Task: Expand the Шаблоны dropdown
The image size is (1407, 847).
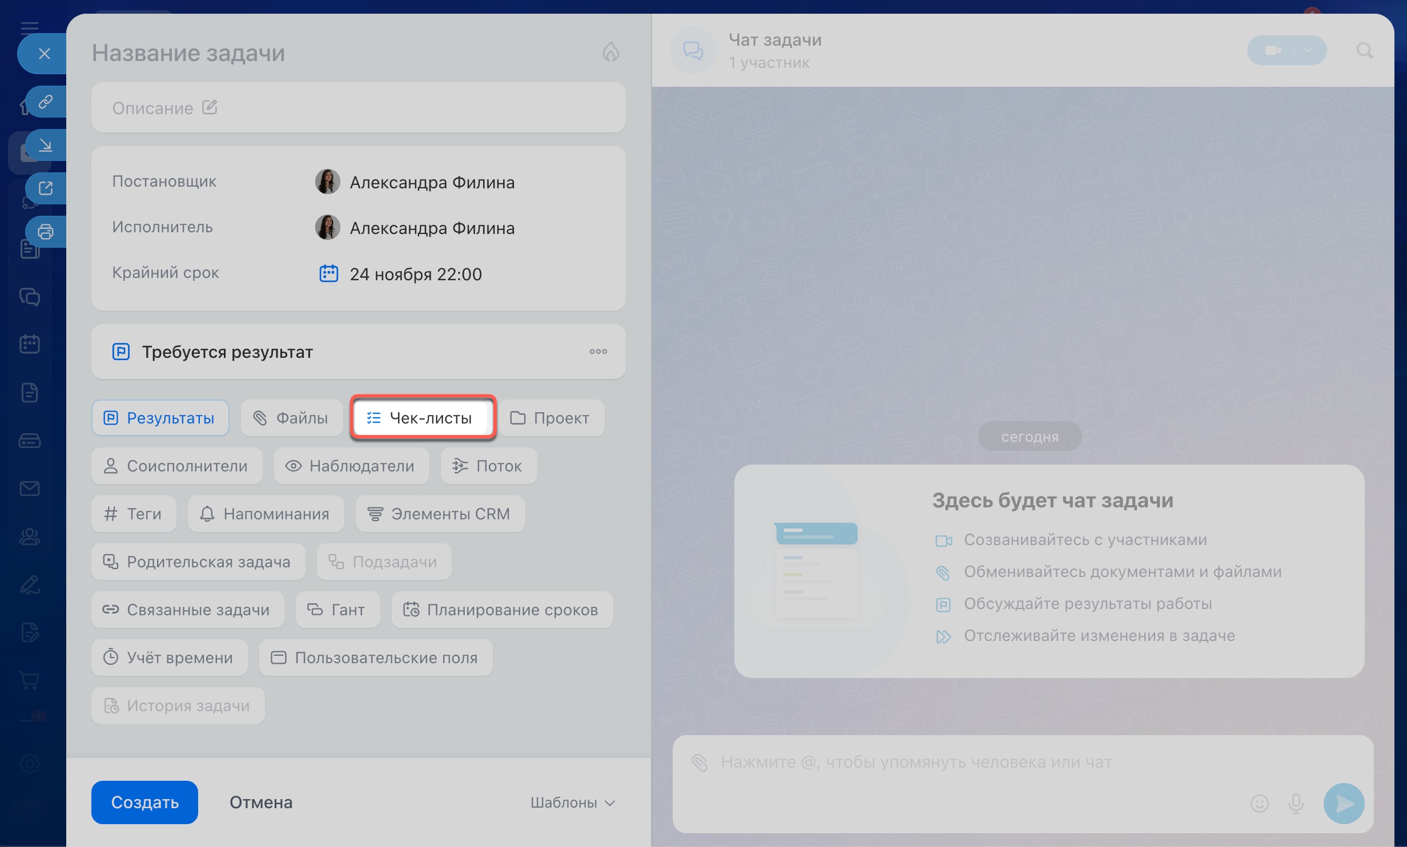Action: tap(573, 802)
